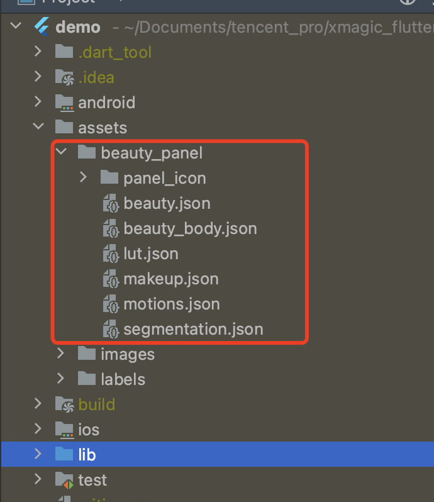Select the labels folder
The height and width of the screenshot is (502, 434).
[123, 379]
